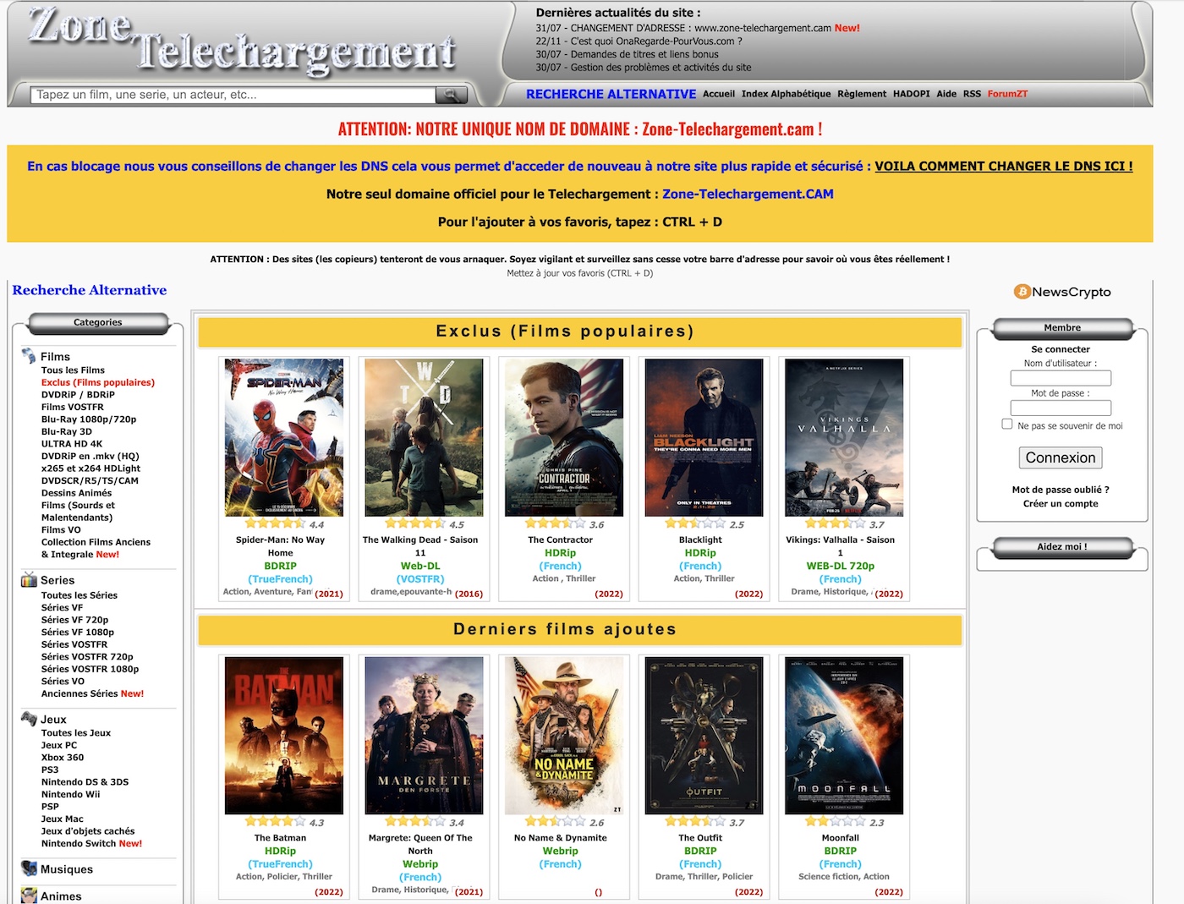This screenshot has width=1184, height=904.
Task: Click the Spider-Man 4.4 star rating
Action: pyautogui.click(x=275, y=524)
